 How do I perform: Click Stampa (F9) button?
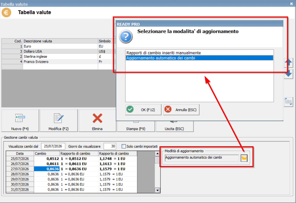tap(136, 126)
